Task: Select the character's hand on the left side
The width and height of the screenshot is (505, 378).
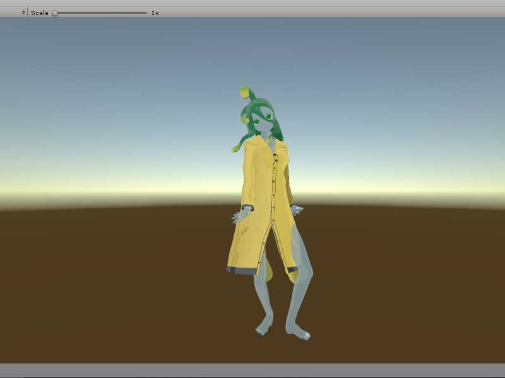Action: (x=241, y=216)
